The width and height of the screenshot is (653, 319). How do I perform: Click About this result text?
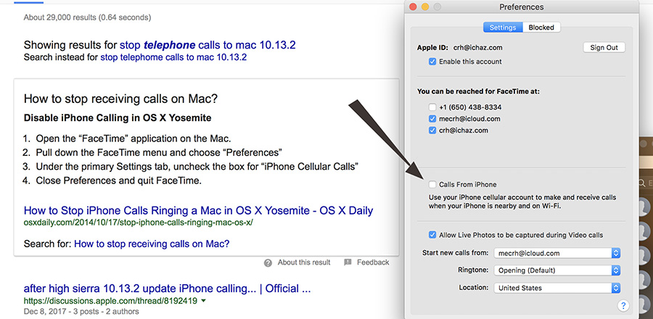pyautogui.click(x=304, y=262)
